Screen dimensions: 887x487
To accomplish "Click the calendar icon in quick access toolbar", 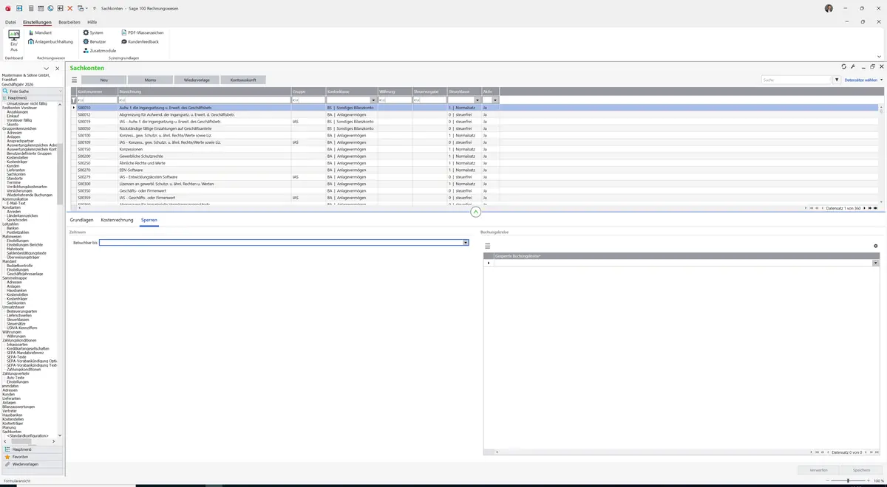I will click(40, 7).
